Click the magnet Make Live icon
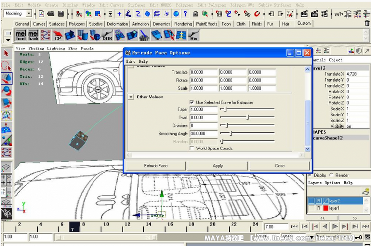The width and height of the screenshot is (371, 246). pos(257,14)
